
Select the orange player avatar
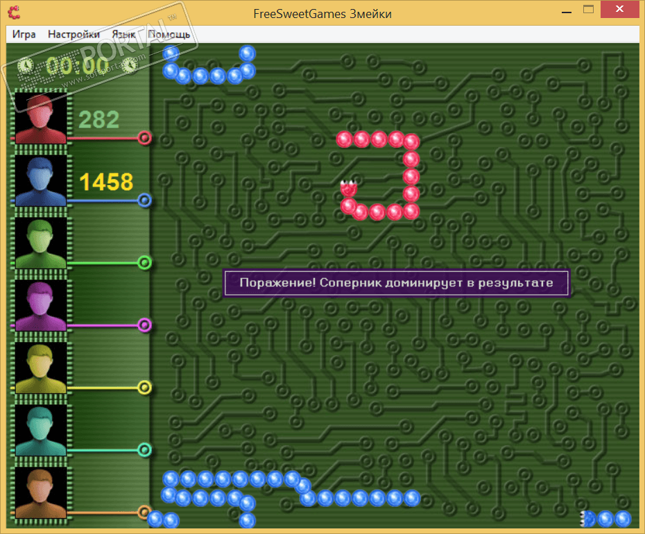(x=41, y=493)
